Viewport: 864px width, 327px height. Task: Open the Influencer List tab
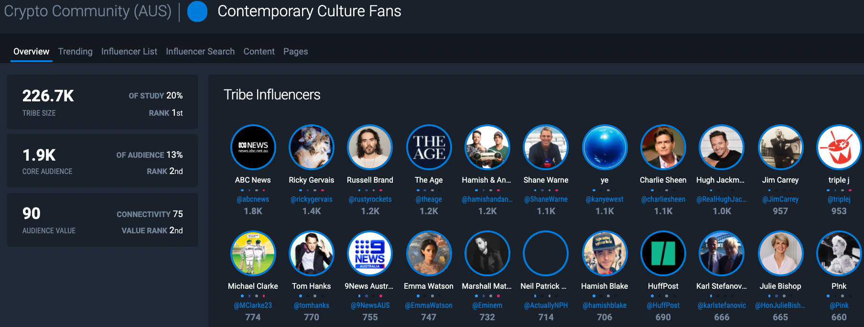point(129,51)
